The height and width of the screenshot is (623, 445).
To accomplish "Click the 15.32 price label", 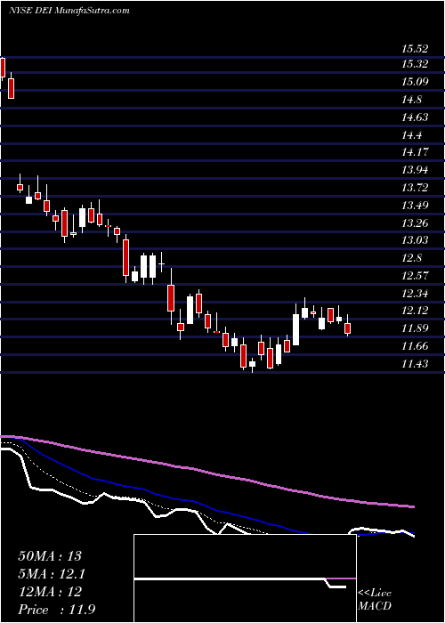I will point(415,64).
